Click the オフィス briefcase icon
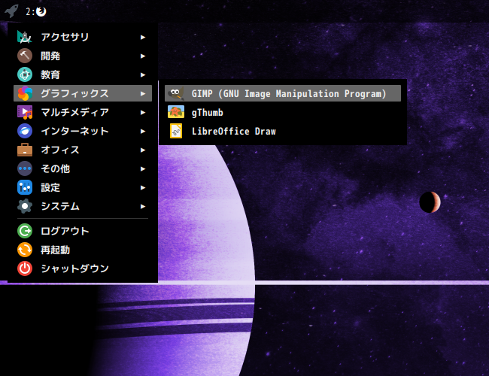Image resolution: width=489 pixels, height=376 pixels. click(25, 150)
